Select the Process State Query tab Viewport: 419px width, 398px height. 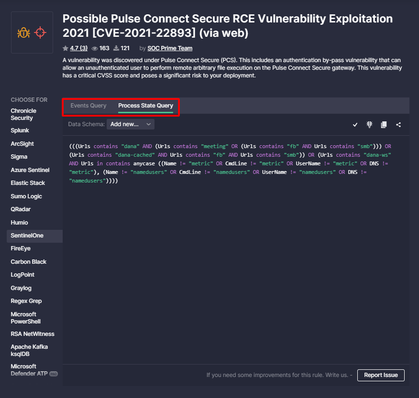pyautogui.click(x=145, y=106)
